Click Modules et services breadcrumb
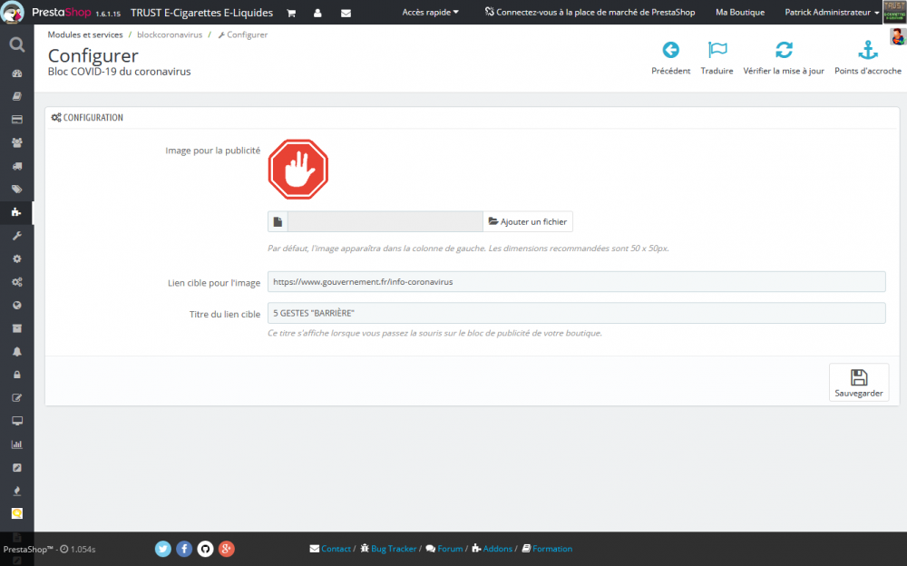Viewport: 907px width, 566px height. (85, 34)
